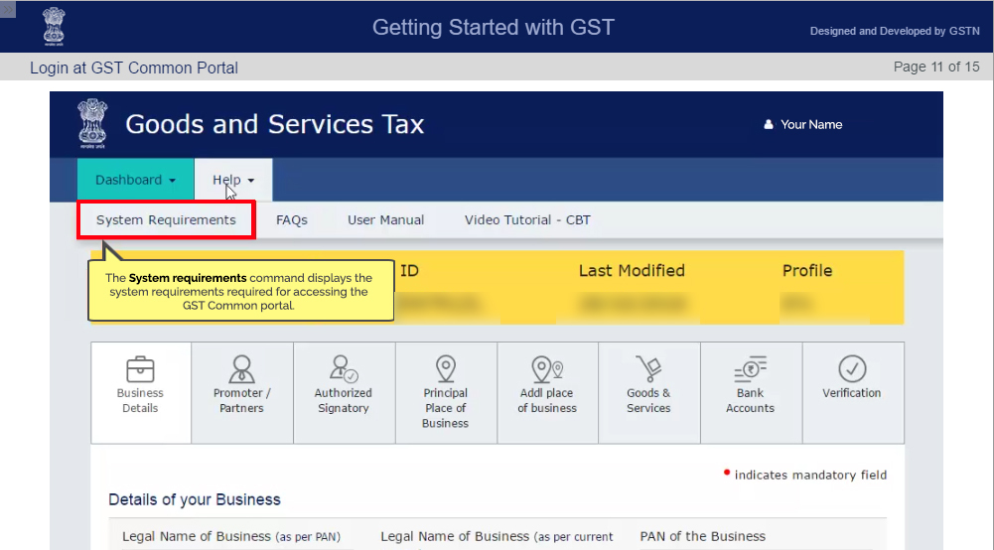Switch to the Authorized Signatory tab label
The width and height of the screenshot is (994, 550).
coord(344,400)
